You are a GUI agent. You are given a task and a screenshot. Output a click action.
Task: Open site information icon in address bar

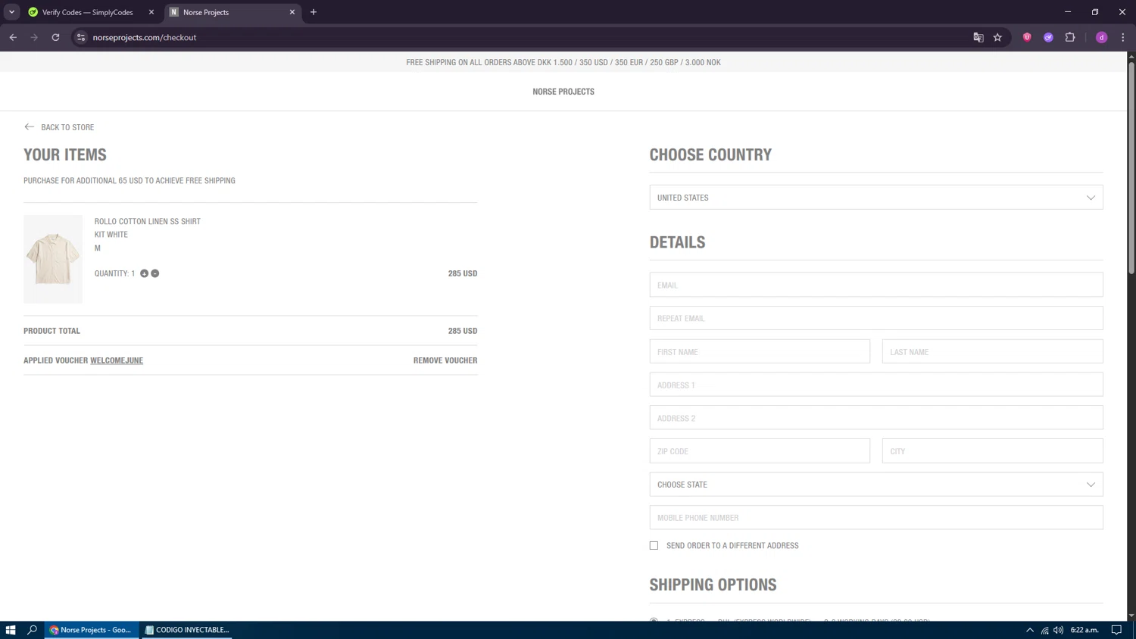point(81,37)
